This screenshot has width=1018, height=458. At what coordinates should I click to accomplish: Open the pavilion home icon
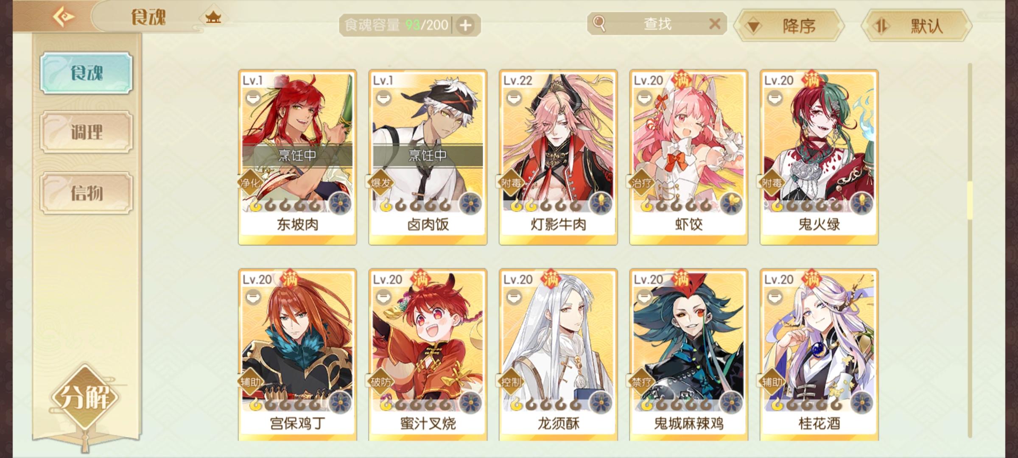click(213, 17)
